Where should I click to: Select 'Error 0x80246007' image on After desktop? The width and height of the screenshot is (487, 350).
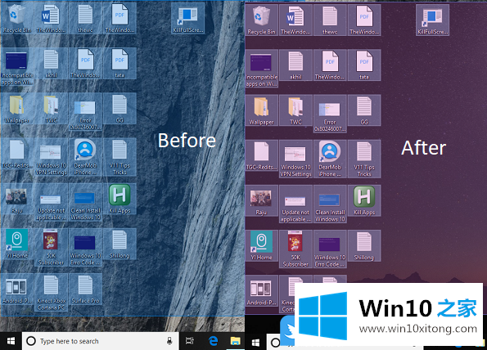point(330,114)
